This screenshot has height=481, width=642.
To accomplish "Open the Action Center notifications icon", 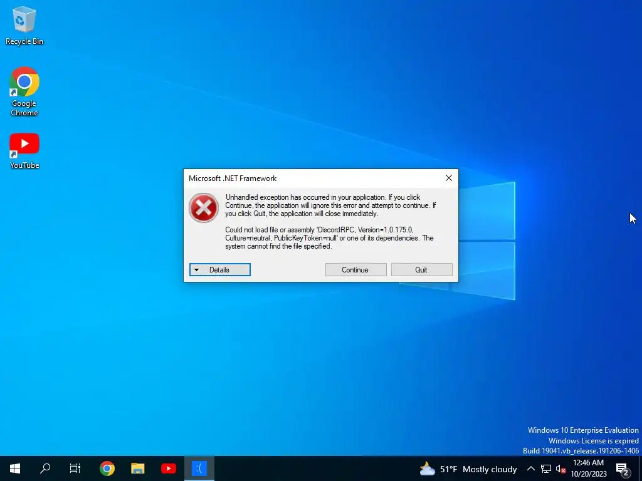I will (x=623, y=468).
